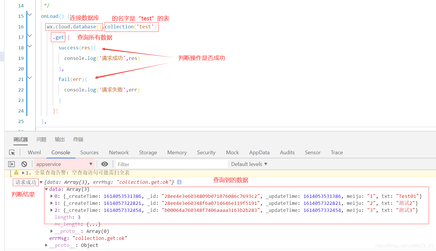Expand array item 1 with 测试2

click(x=52, y=203)
